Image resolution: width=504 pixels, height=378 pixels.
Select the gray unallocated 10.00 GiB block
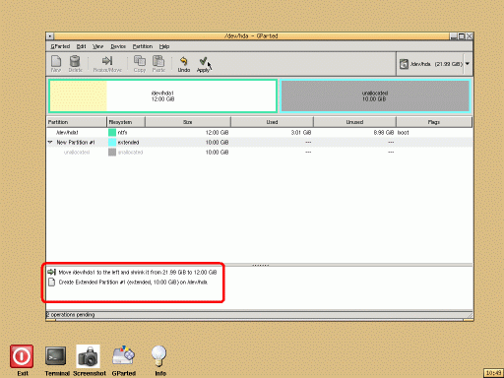(x=375, y=95)
